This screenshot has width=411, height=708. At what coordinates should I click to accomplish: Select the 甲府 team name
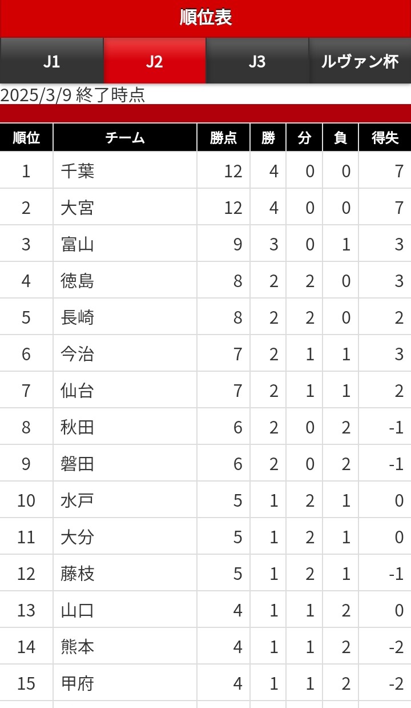(x=78, y=683)
